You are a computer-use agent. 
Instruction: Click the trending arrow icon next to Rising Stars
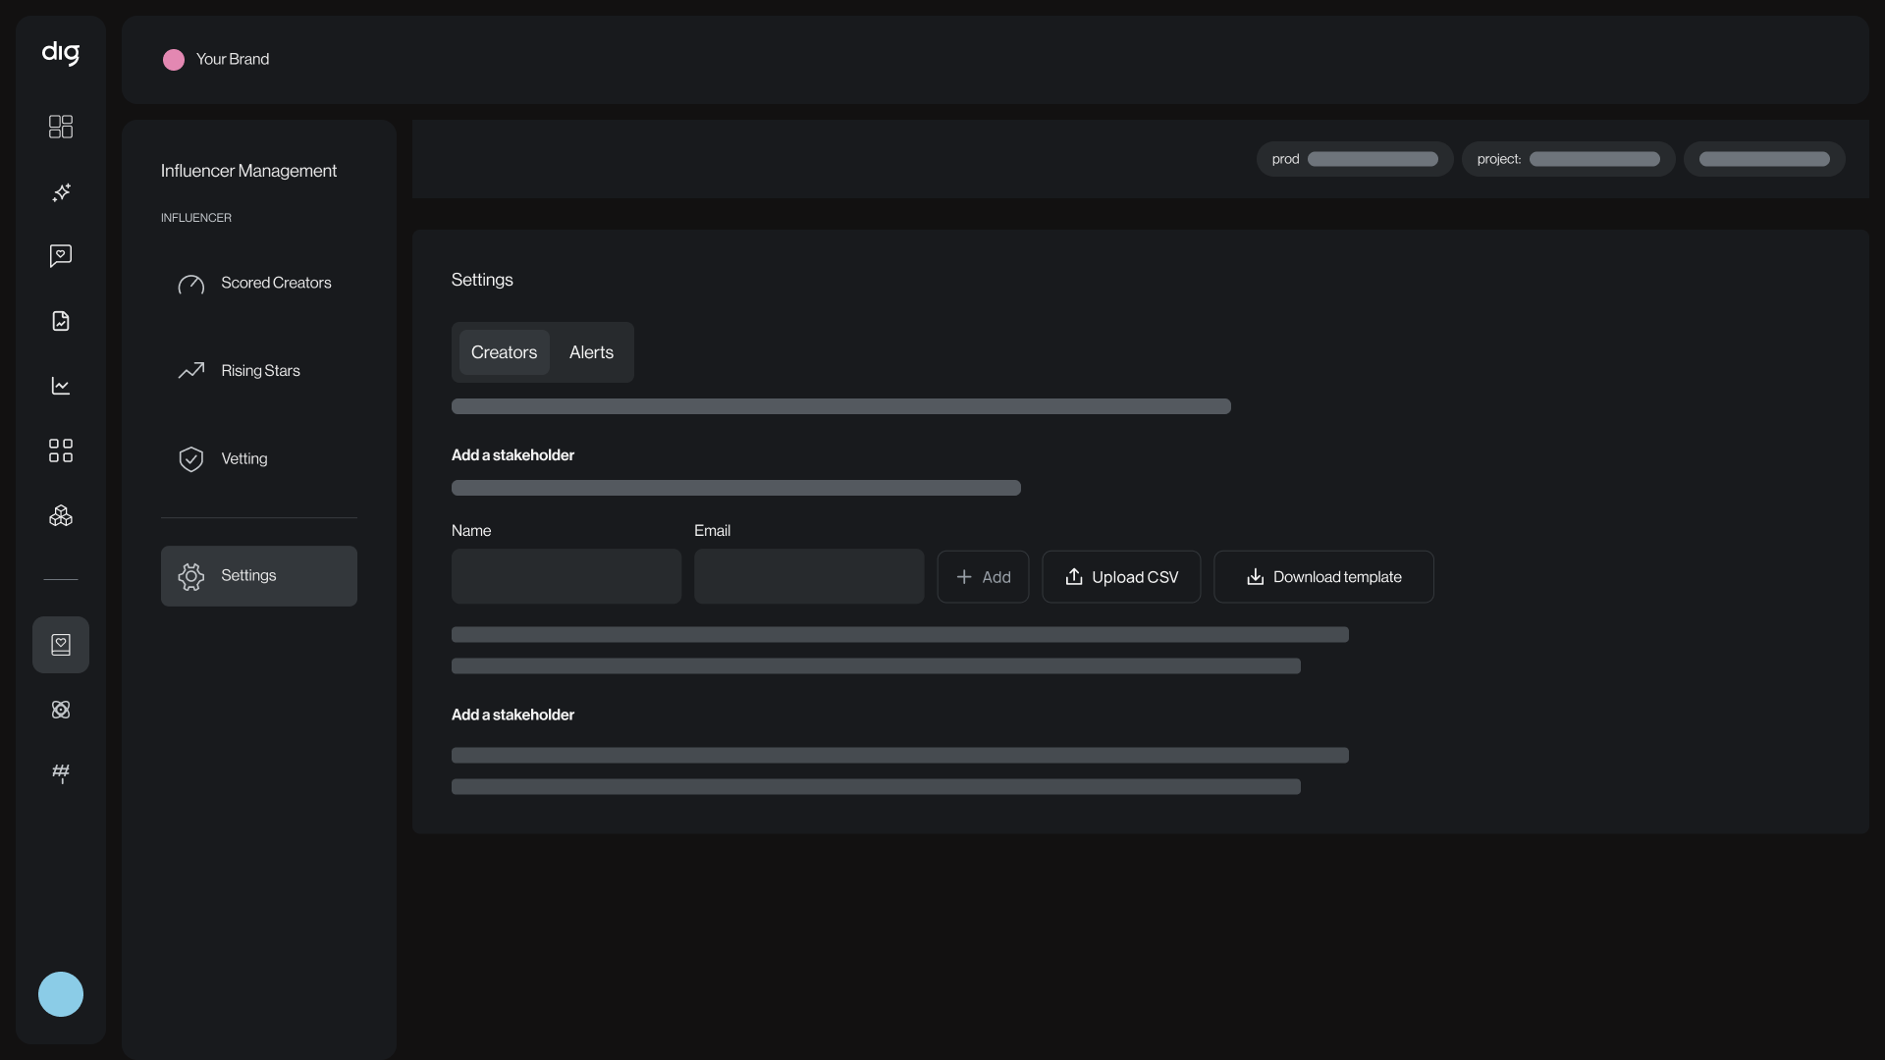[191, 370]
